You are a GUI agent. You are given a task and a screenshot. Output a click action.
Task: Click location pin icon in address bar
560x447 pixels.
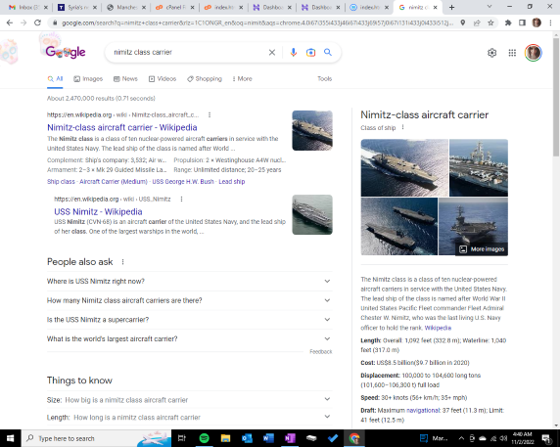click(x=463, y=22)
